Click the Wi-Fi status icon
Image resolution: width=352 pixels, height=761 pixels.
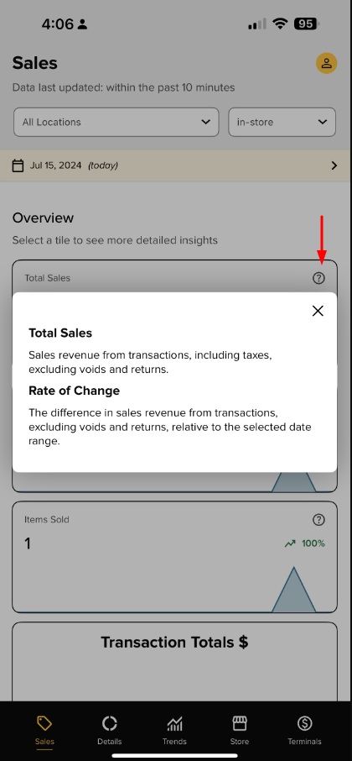coord(279,24)
